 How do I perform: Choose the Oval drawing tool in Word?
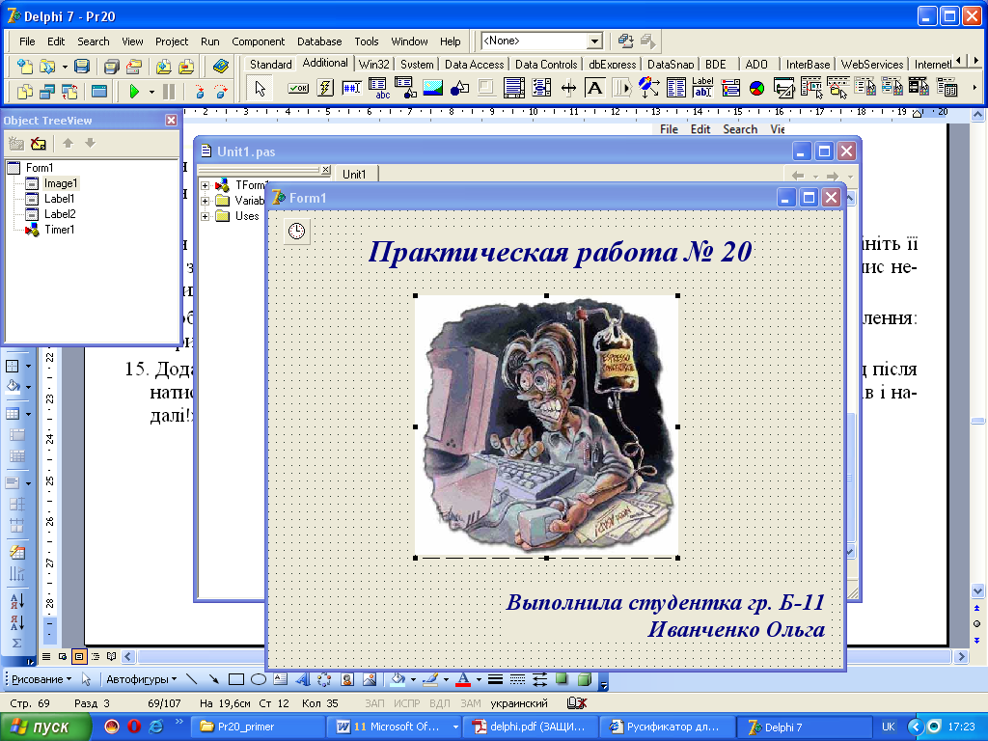pyautogui.click(x=259, y=679)
